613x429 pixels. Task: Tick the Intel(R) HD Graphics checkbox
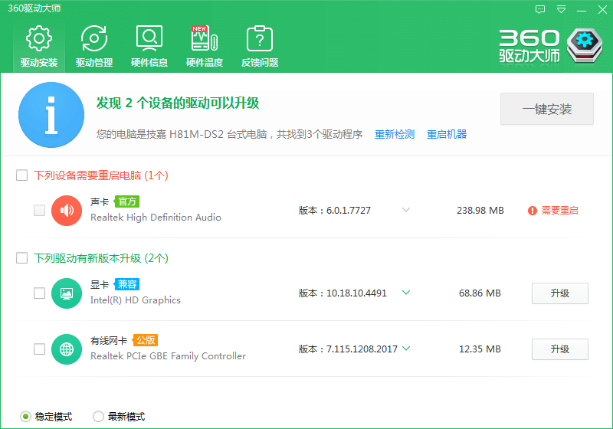click(40, 293)
